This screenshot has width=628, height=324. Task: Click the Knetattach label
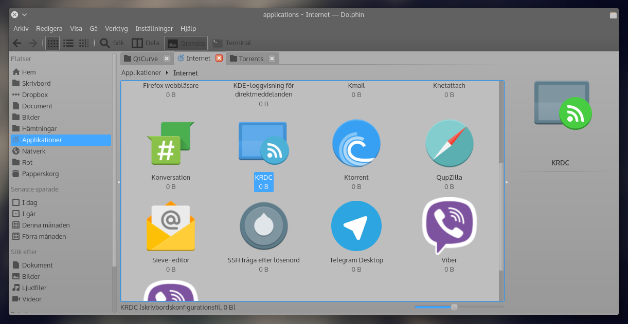[x=449, y=86]
